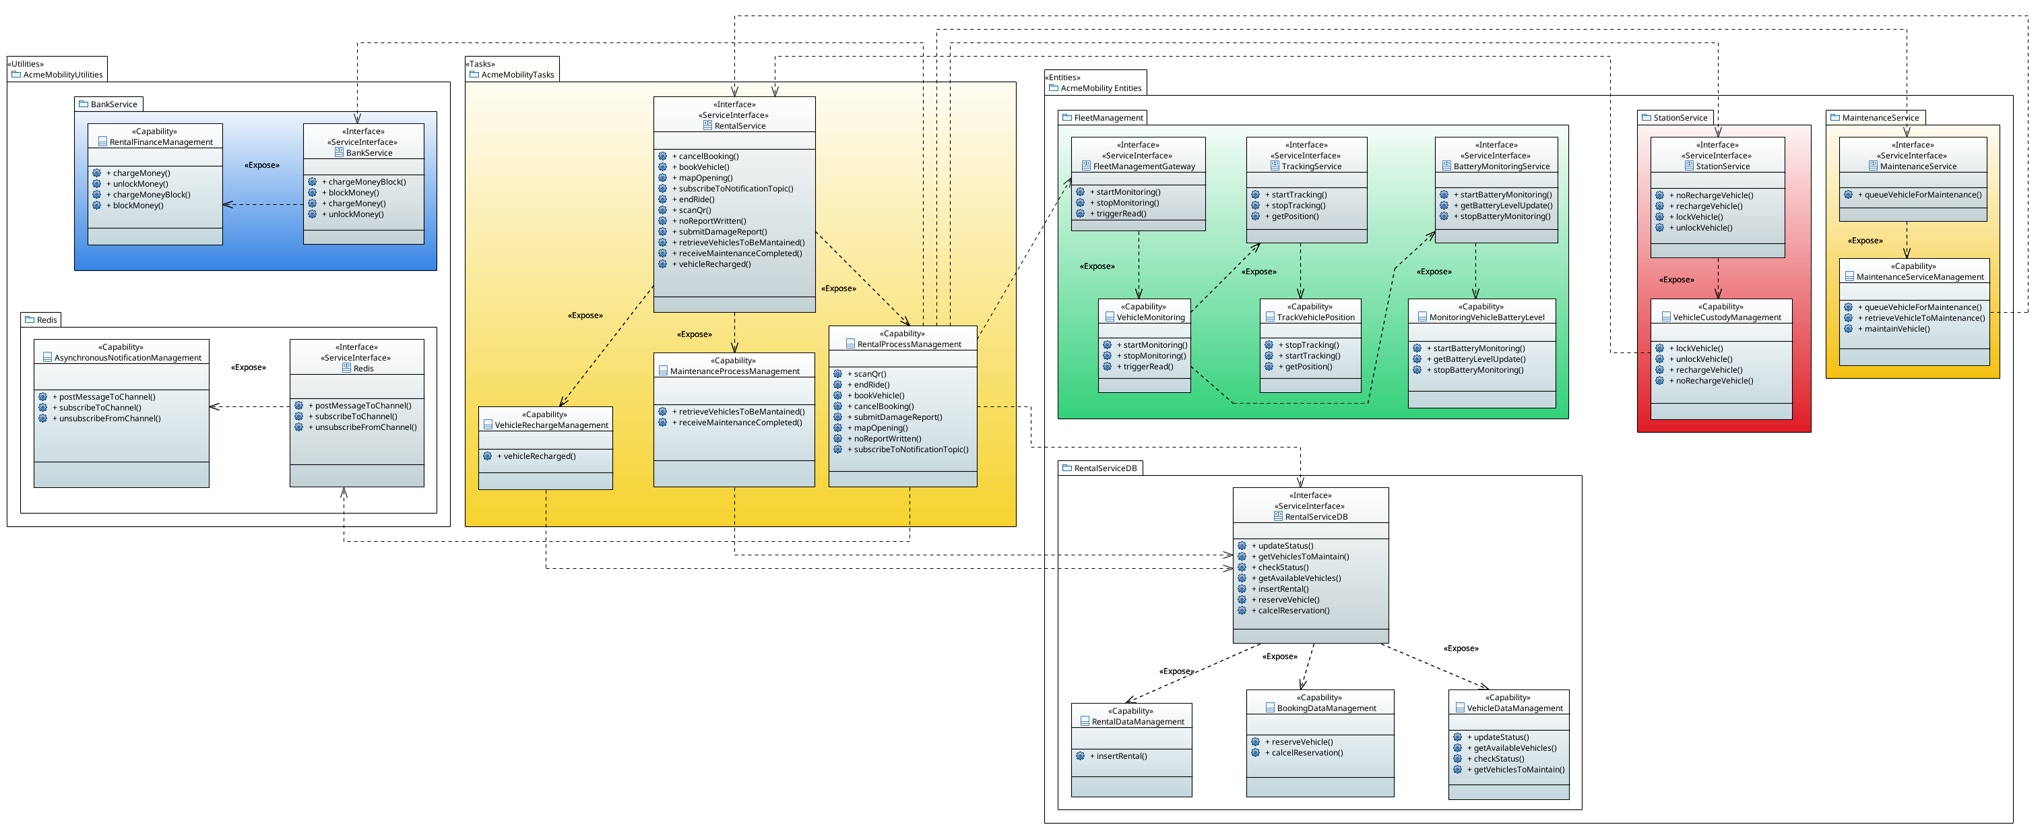2044x831 pixels.
Task: Click getBatteryLevelUpdate() in BatteryMonitoringService
Action: tap(1503, 206)
